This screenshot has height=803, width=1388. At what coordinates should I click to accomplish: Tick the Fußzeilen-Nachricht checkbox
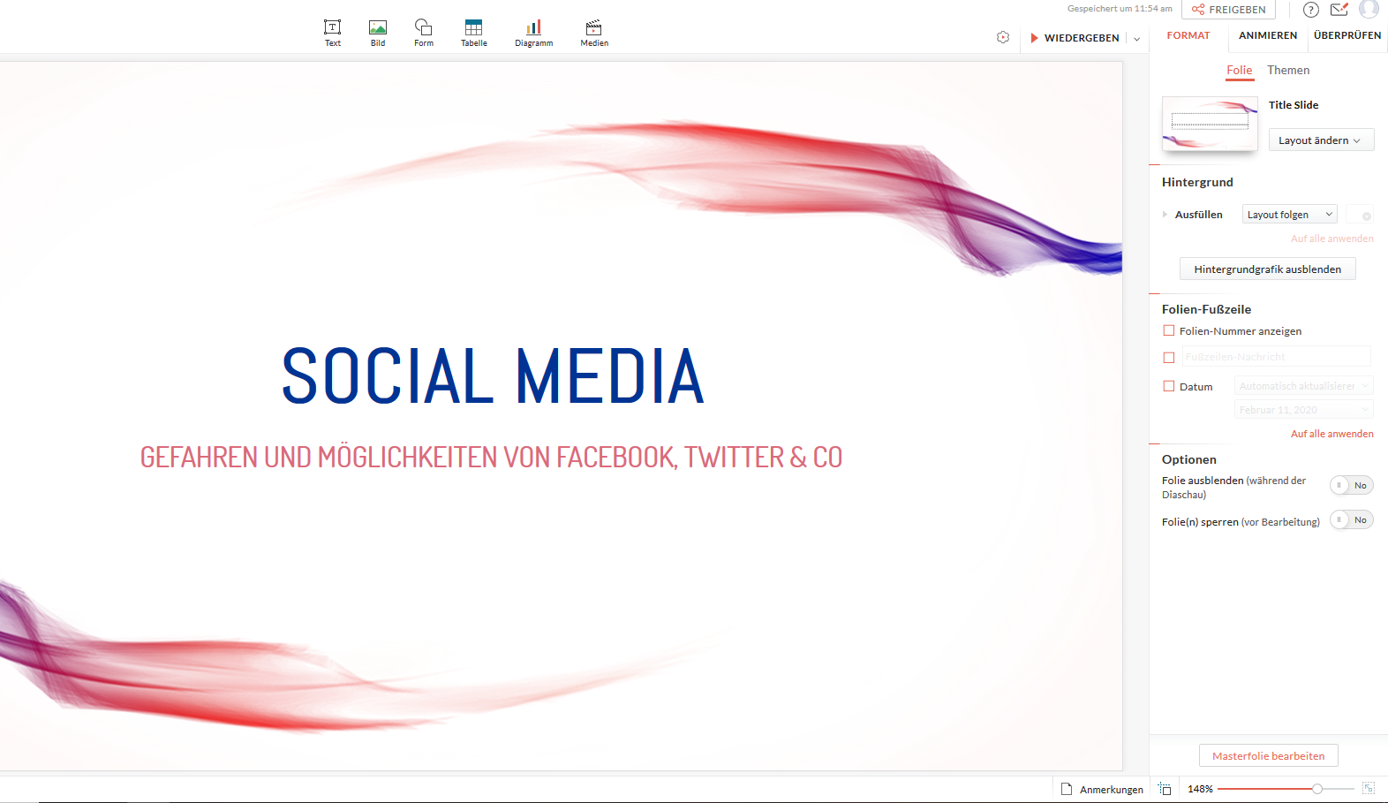[x=1169, y=358]
